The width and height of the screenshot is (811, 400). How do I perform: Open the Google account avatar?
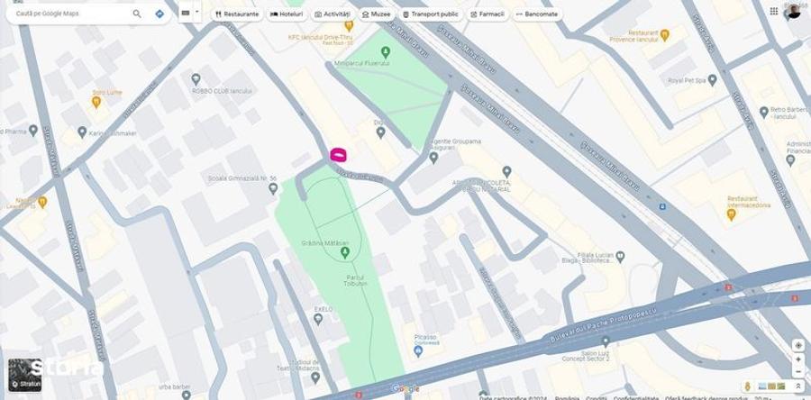792,12
